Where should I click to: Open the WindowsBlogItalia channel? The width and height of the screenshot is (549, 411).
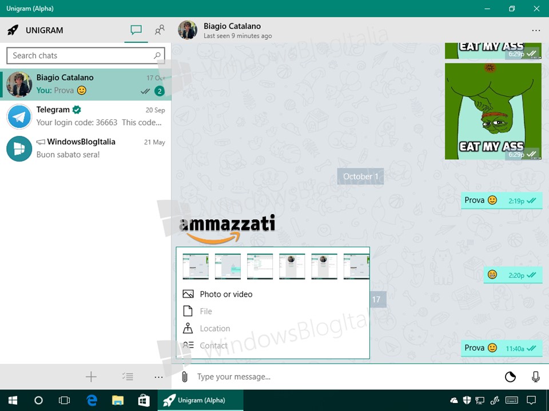(x=85, y=148)
